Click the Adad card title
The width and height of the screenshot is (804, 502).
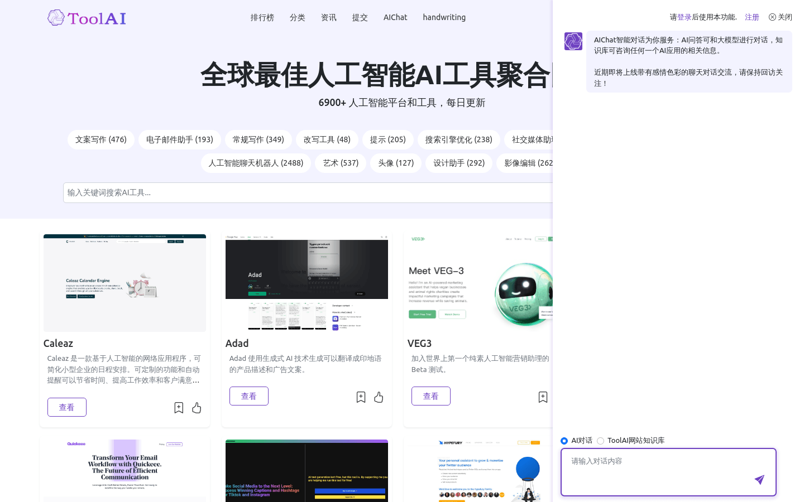(237, 344)
